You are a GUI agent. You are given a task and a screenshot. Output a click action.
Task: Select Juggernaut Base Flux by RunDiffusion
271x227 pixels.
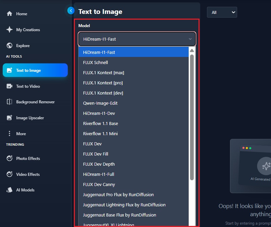point(133,215)
